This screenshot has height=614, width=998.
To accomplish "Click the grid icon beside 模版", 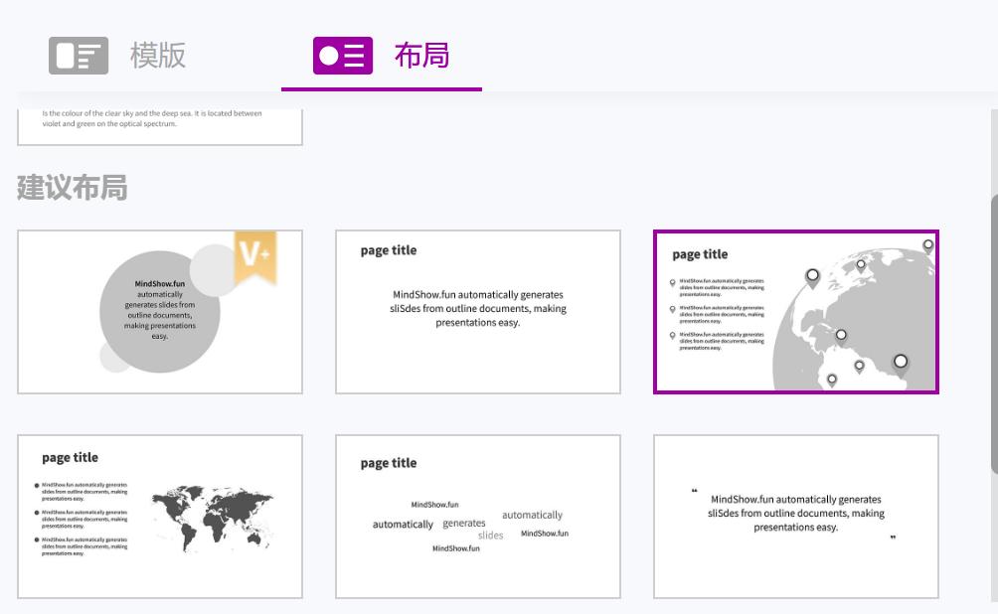I will click(x=79, y=55).
